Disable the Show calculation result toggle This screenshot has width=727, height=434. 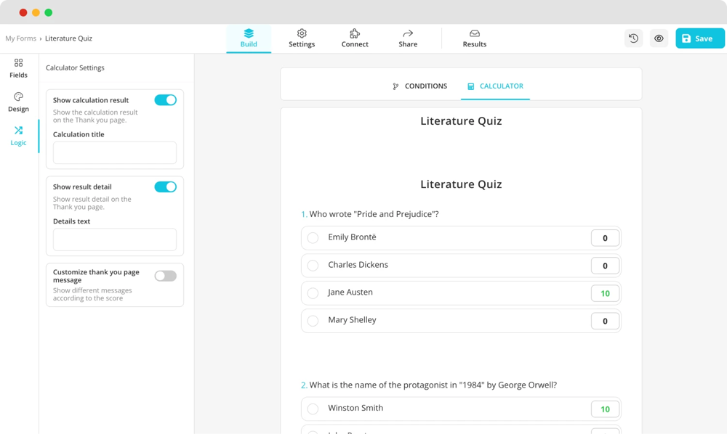pos(166,100)
